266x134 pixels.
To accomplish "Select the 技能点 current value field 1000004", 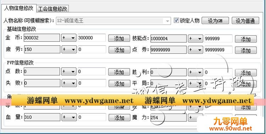I will [x=168, y=39].
